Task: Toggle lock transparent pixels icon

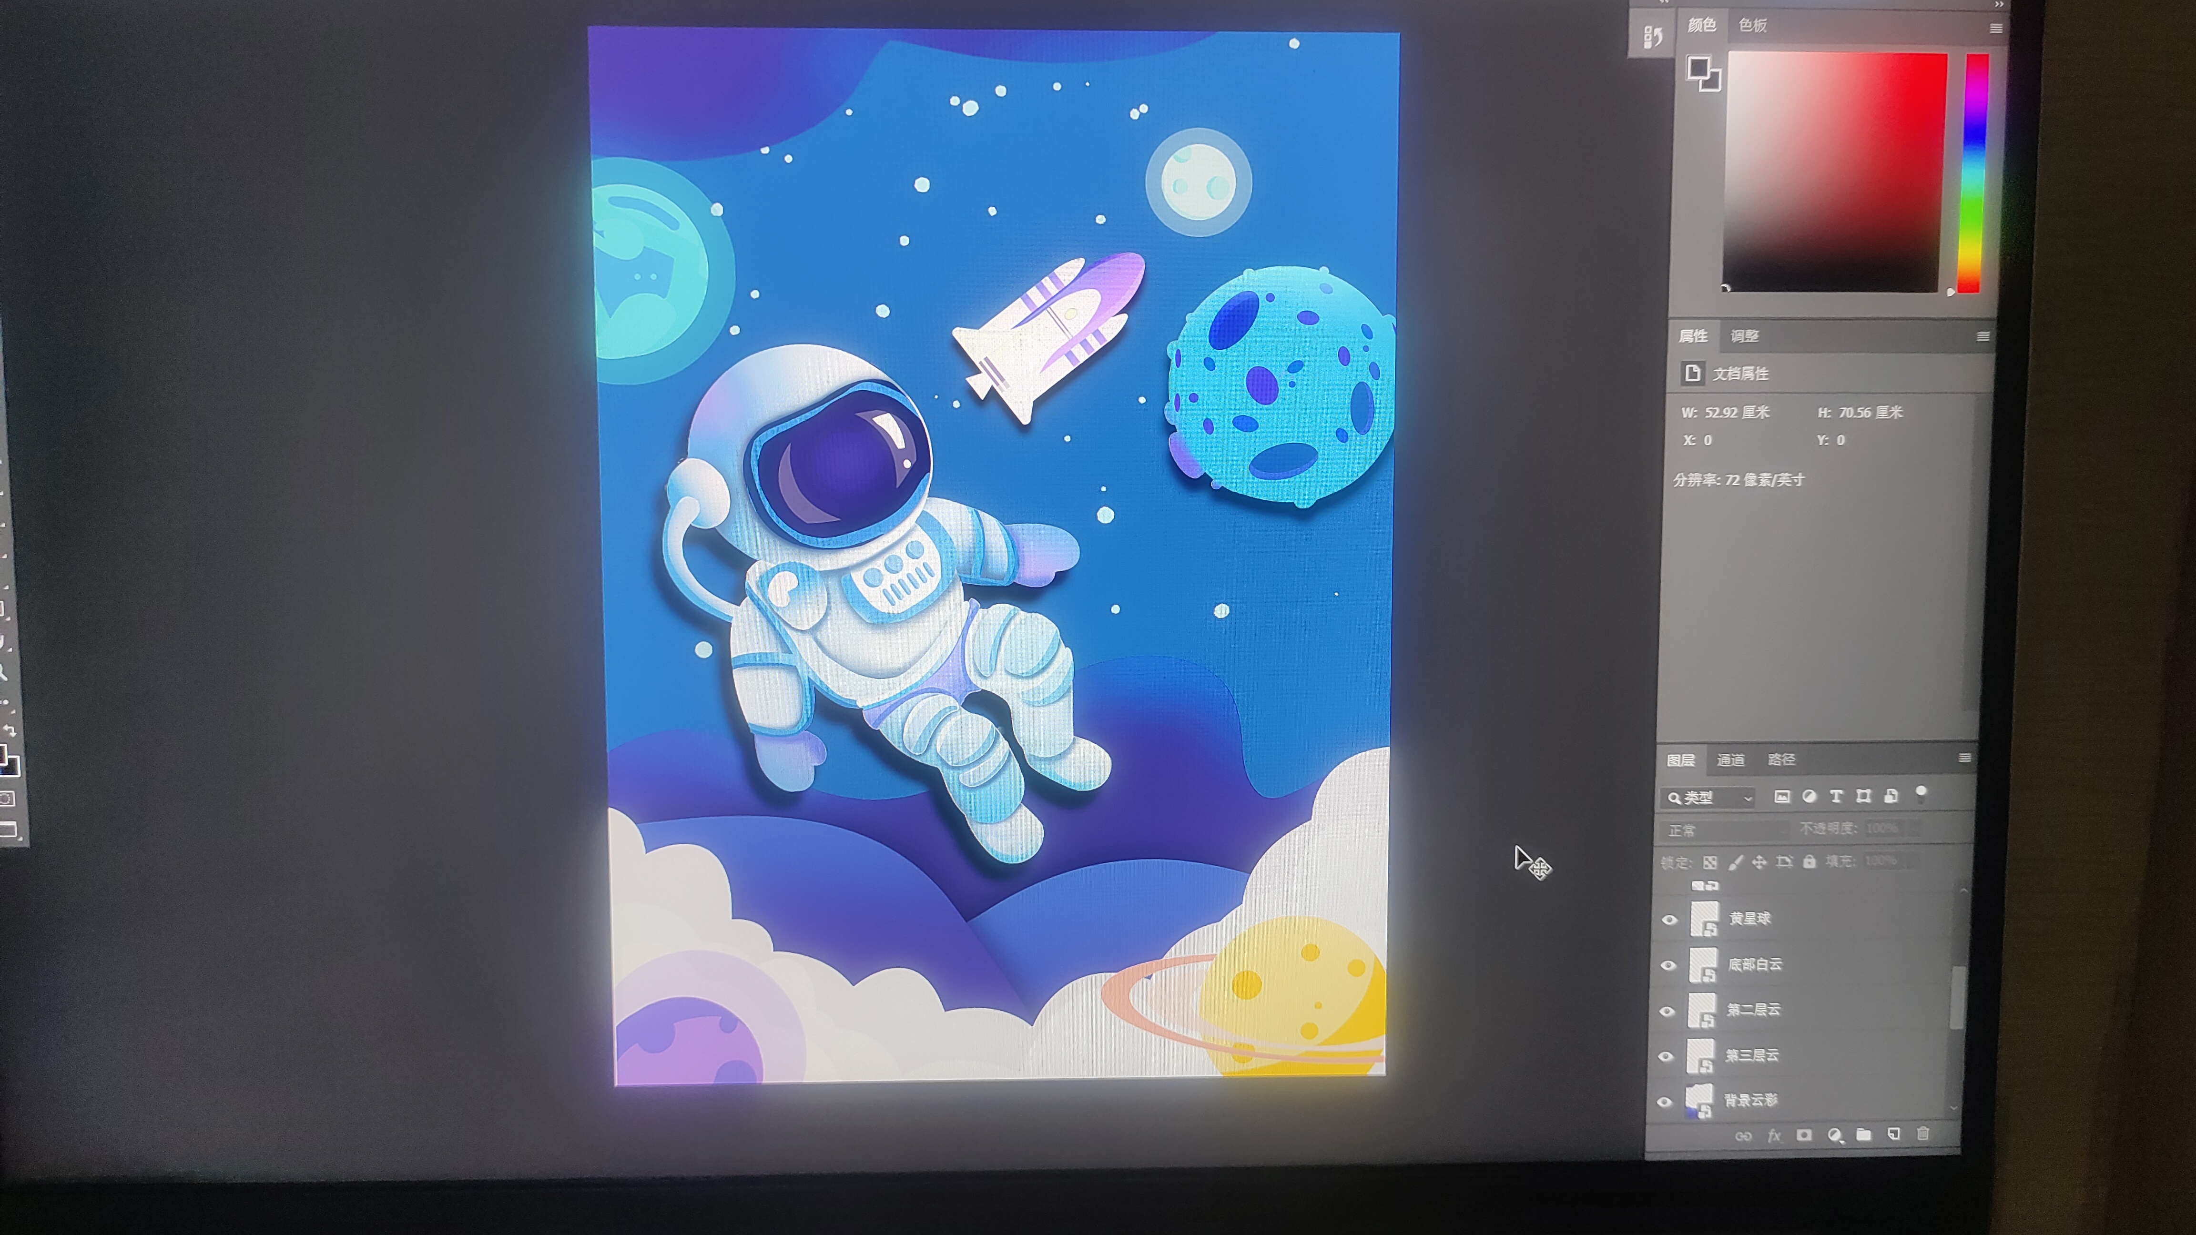Action: click(x=1709, y=862)
